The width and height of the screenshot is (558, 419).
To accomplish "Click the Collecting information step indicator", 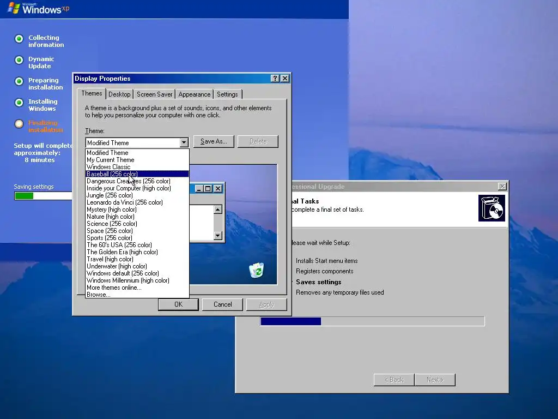I will [x=19, y=39].
